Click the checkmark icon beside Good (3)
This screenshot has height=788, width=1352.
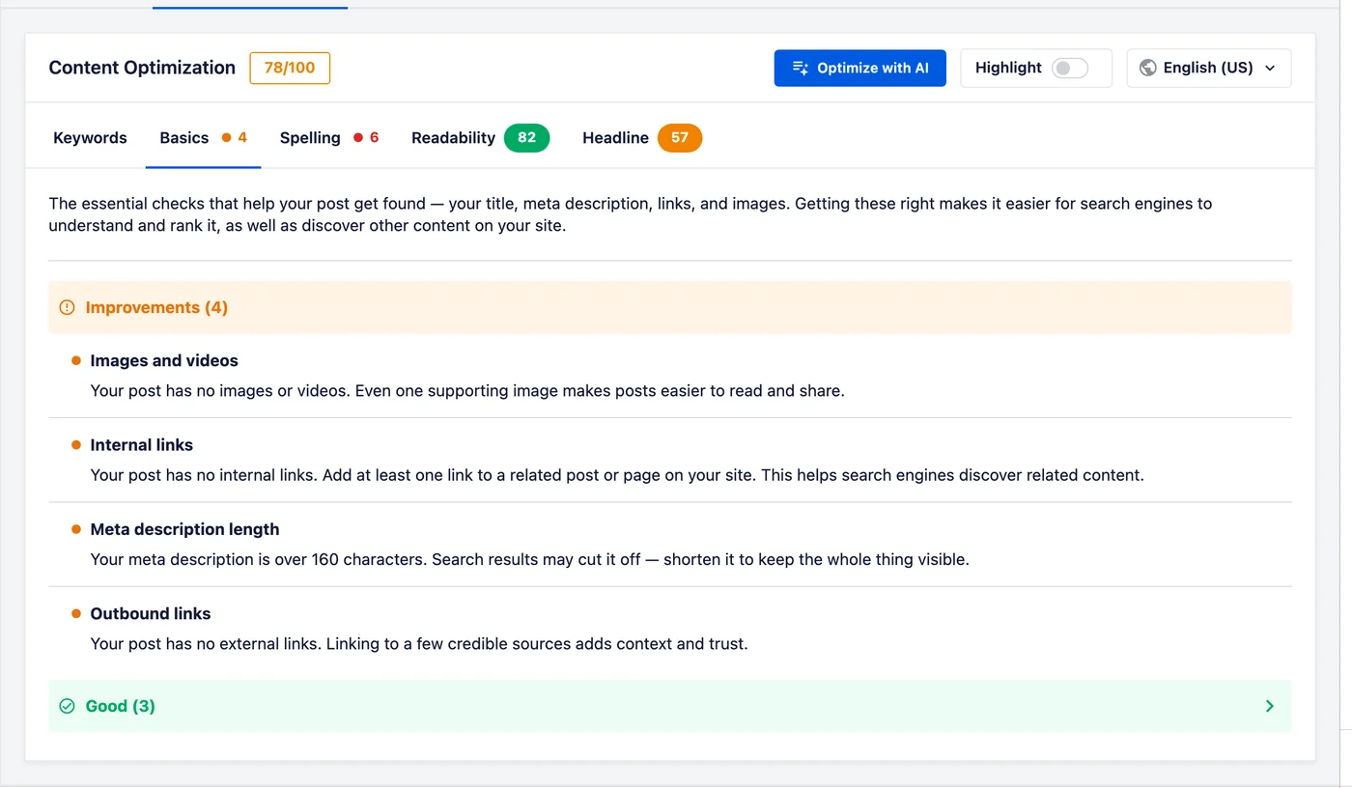67,706
